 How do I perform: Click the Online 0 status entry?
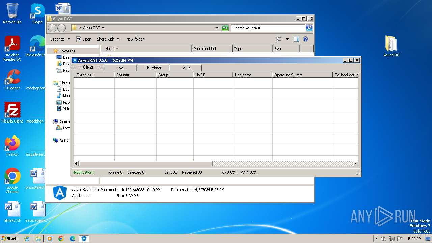(116, 172)
